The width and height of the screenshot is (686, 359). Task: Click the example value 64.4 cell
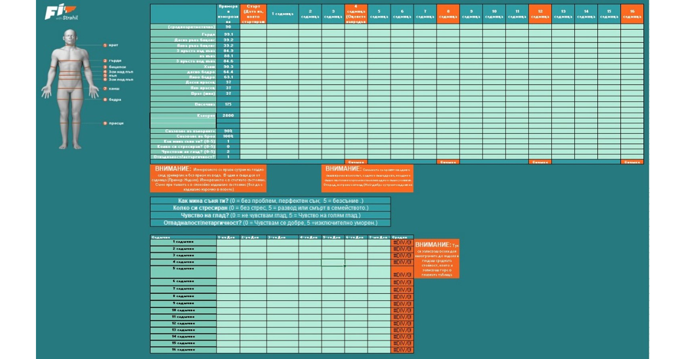[228, 72]
